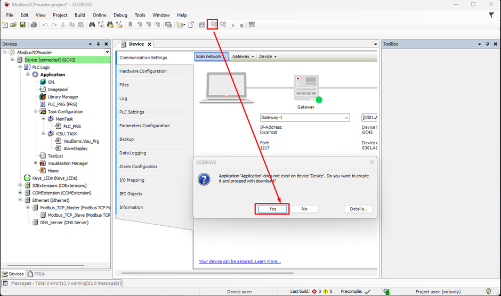The image size is (501, 296).
Task: Click the Open Project folder icon
Action: click(x=13, y=24)
